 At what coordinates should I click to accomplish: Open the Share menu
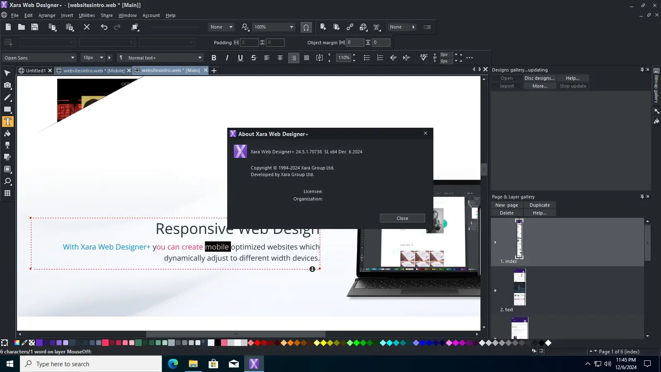pyautogui.click(x=107, y=15)
